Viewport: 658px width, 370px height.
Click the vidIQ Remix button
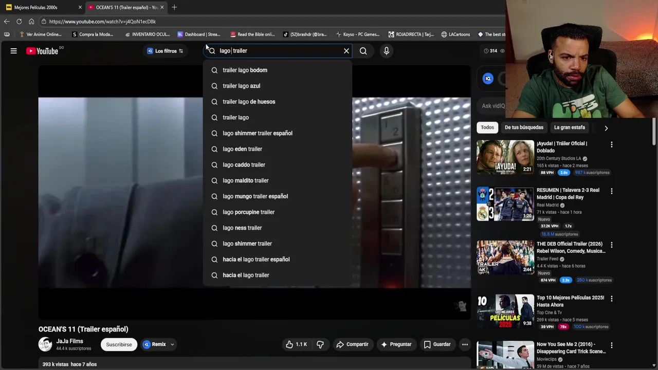point(155,344)
